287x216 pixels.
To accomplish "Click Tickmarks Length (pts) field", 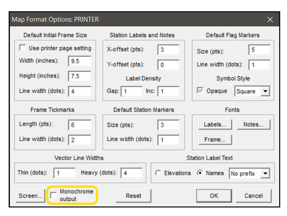I will click(80, 125).
